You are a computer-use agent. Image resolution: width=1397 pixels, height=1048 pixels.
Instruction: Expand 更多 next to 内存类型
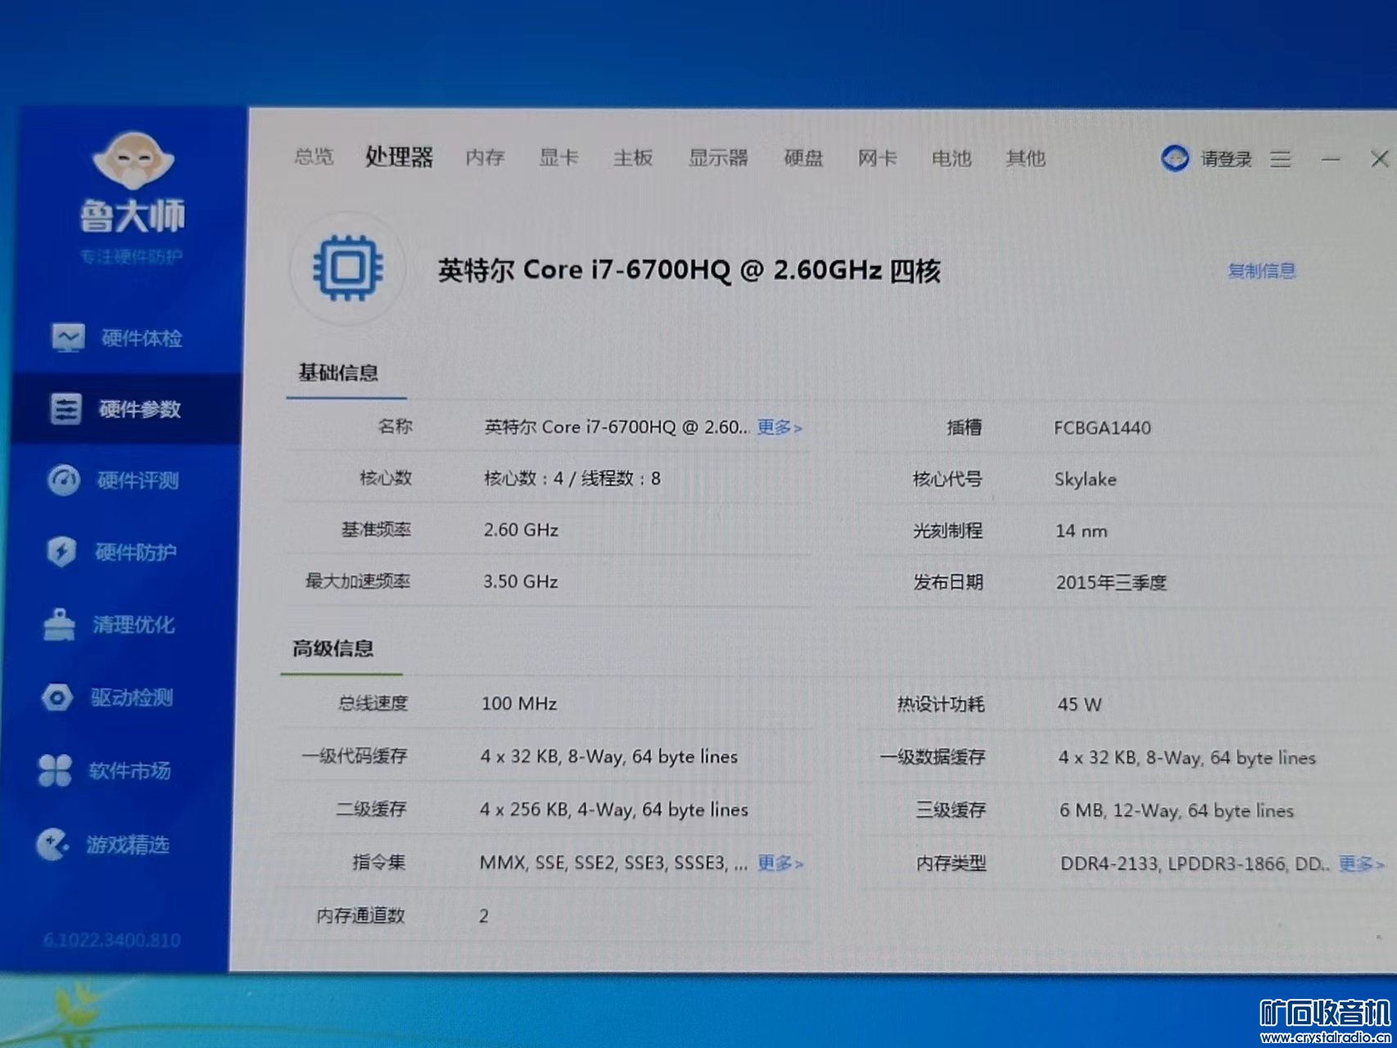1361,864
